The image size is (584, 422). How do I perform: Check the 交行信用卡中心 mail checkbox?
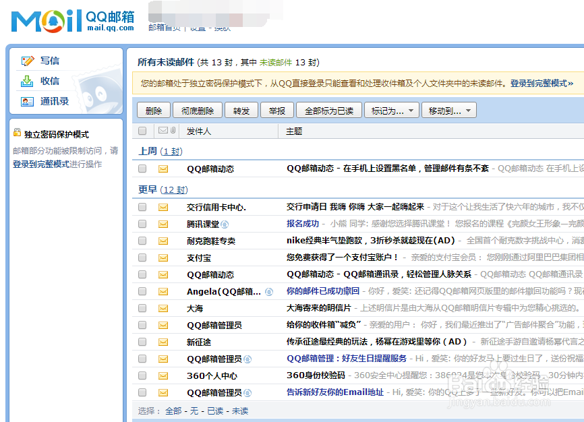click(x=142, y=207)
